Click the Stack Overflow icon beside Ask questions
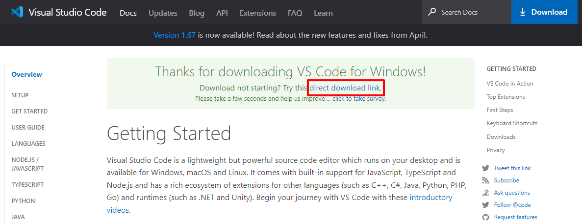Image resolution: width=582 pixels, height=223 pixels. click(x=485, y=193)
